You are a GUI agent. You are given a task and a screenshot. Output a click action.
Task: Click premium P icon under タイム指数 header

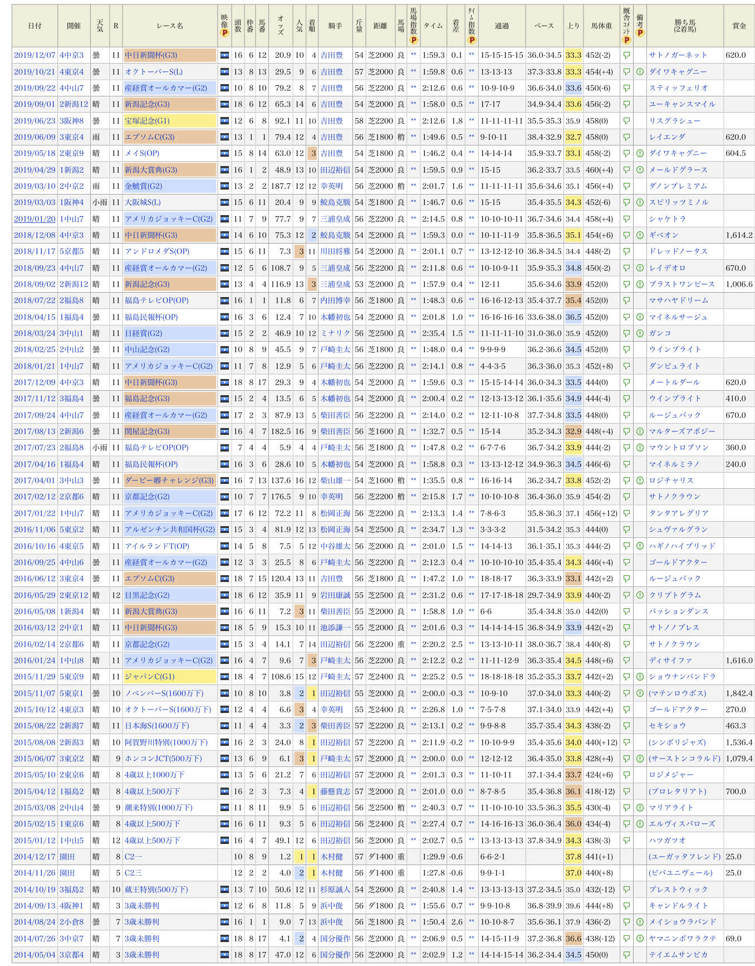[x=472, y=40]
